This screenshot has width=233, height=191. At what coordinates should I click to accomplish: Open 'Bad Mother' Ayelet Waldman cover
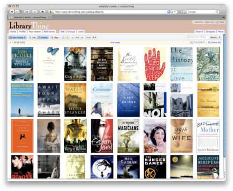pos(208,136)
